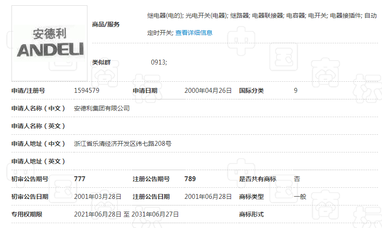Click the 专用权期限 label
382x228 pixels.
(x=27, y=214)
